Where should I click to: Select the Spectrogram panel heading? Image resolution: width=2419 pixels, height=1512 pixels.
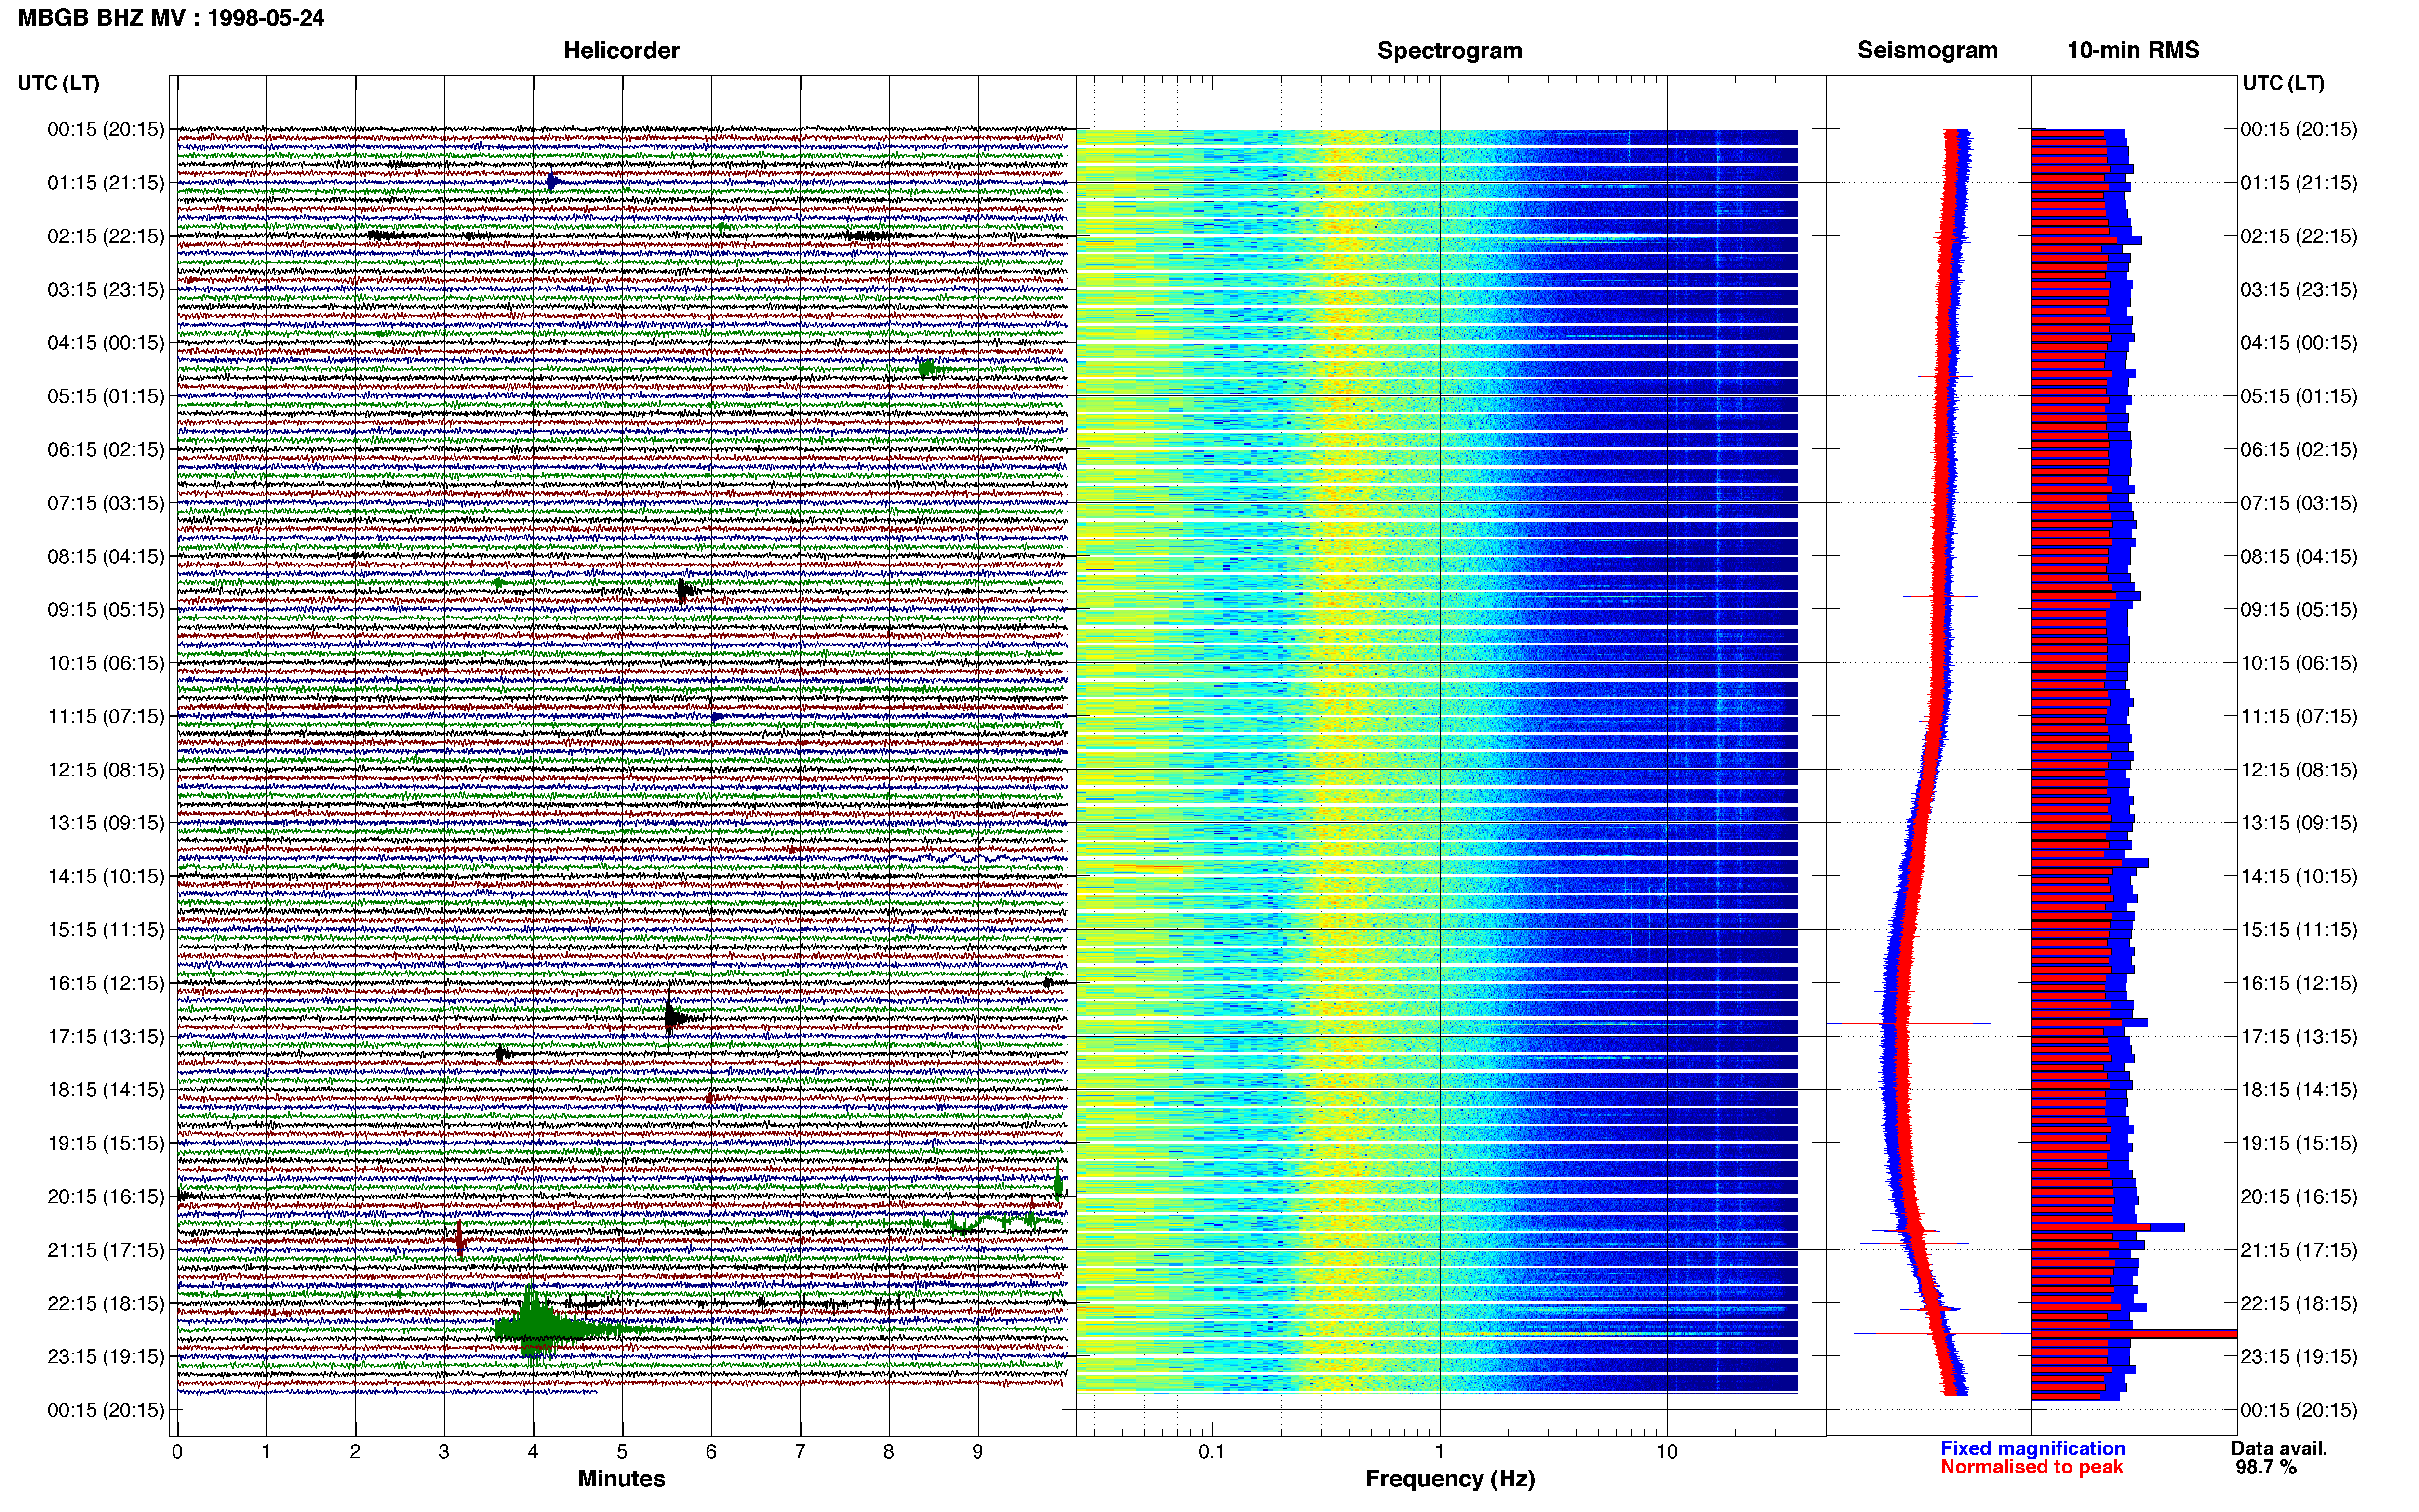click(x=1450, y=50)
